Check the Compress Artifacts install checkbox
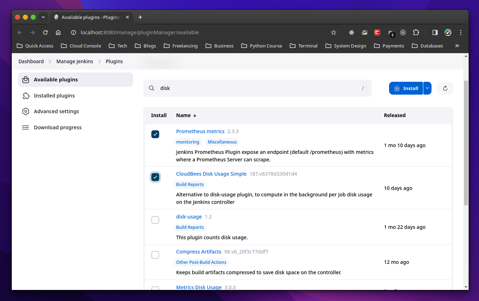Image resolution: width=479 pixels, height=301 pixels. coord(155,255)
